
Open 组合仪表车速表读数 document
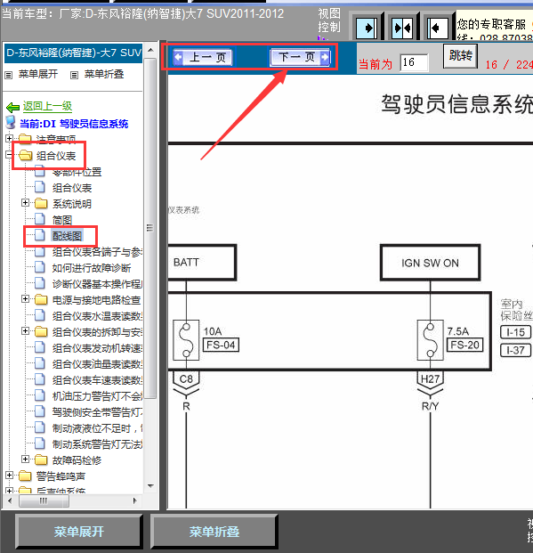(x=97, y=380)
